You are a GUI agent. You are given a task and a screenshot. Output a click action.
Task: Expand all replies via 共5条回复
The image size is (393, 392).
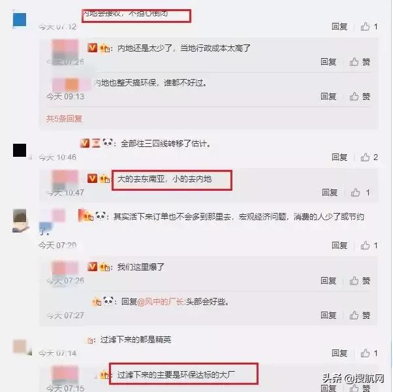65,118
